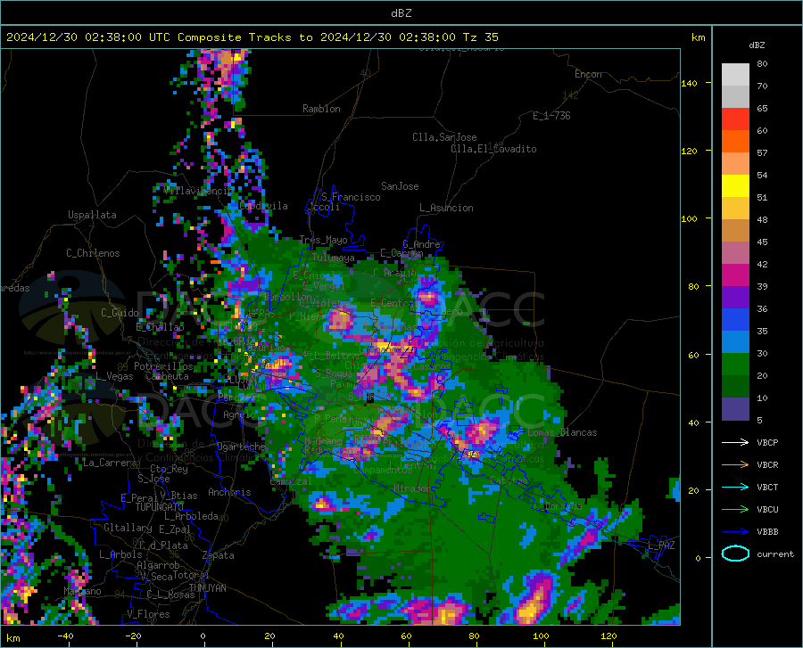Click the TUNUYAN map label
803x648 pixels.
pos(207,588)
